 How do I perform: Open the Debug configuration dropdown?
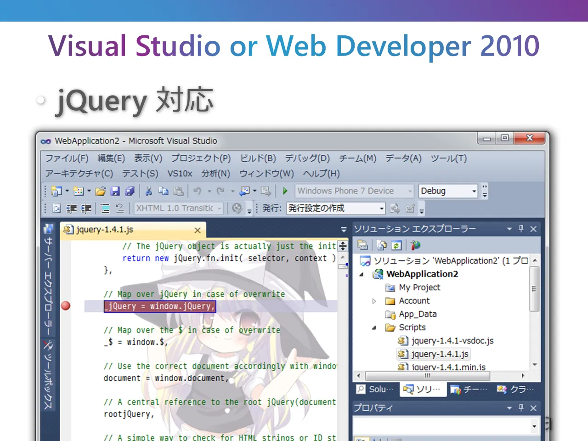point(475,191)
